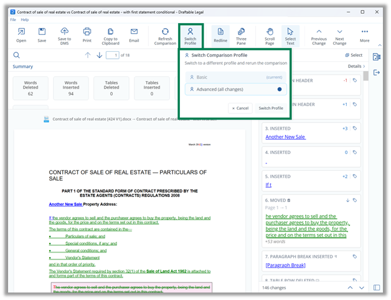Open the File menu
Image resolution: width=391 pixels, height=300 pixels.
point(13,20)
